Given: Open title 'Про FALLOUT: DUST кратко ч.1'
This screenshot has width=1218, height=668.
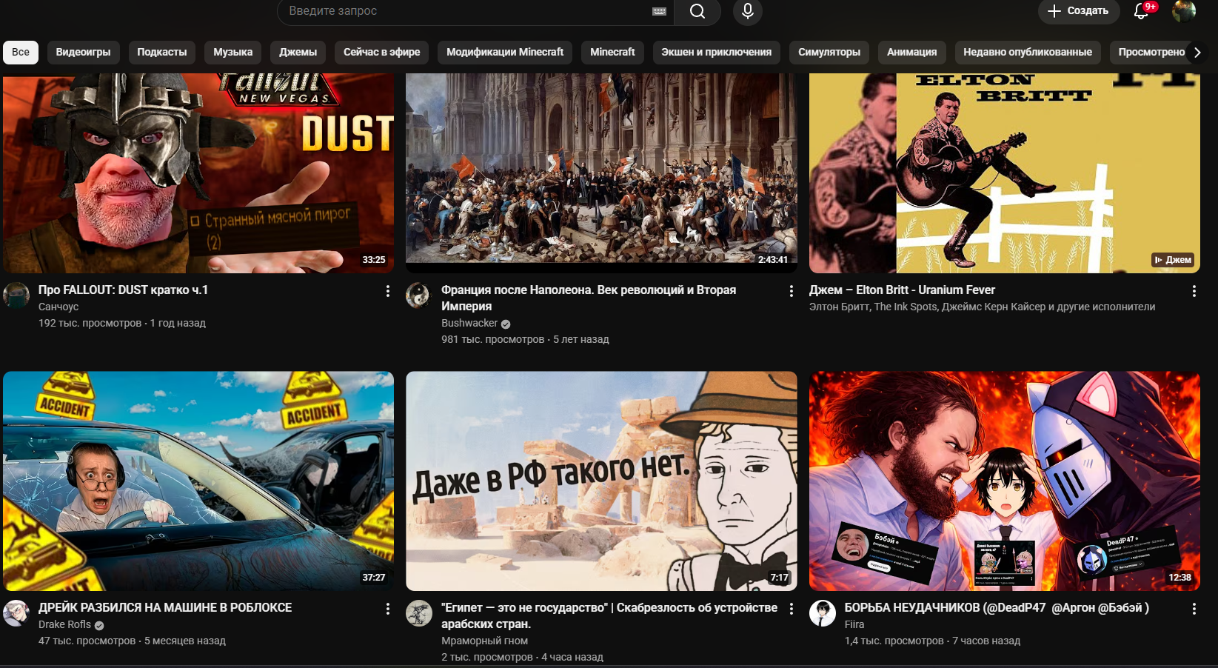Looking at the screenshot, I should pos(123,290).
